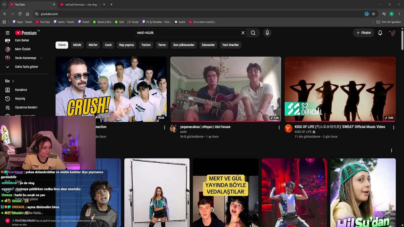
Task: Select the Yeni öneriler filter chip
Action: coord(230,45)
